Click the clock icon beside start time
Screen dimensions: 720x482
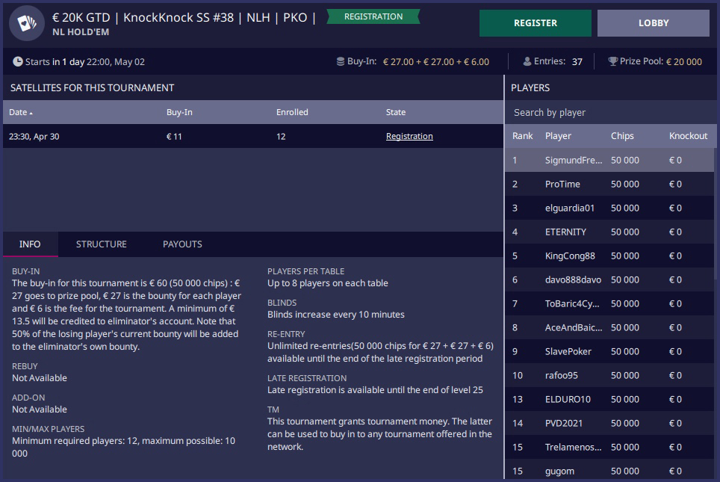pyautogui.click(x=18, y=61)
